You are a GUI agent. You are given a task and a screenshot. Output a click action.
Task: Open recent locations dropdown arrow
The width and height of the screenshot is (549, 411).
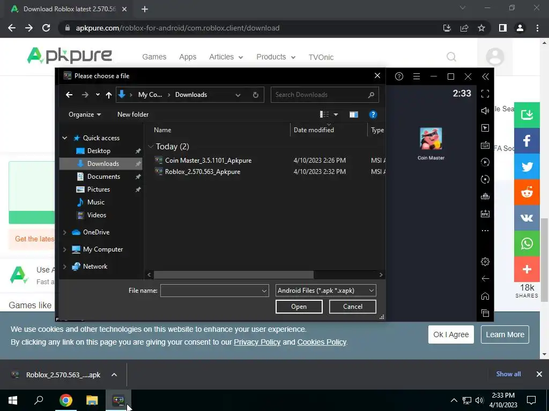[x=98, y=95]
